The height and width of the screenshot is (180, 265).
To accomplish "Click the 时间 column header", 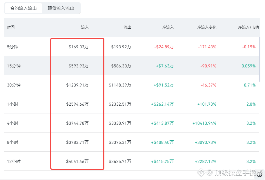I will tap(11, 27).
